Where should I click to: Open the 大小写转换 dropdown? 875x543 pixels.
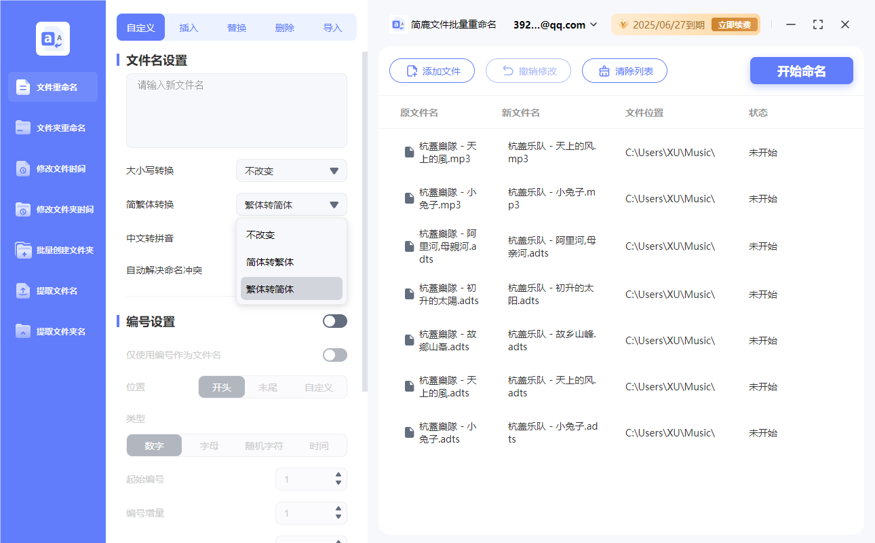[291, 170]
